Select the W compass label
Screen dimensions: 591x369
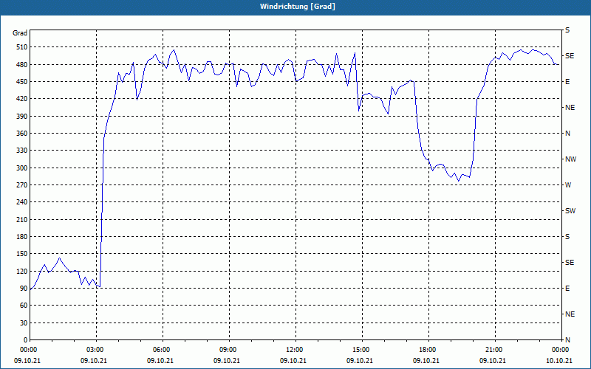tap(568, 185)
